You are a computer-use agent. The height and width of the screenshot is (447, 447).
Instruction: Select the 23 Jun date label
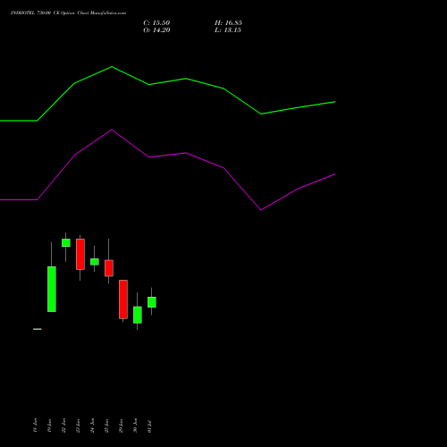click(78, 426)
